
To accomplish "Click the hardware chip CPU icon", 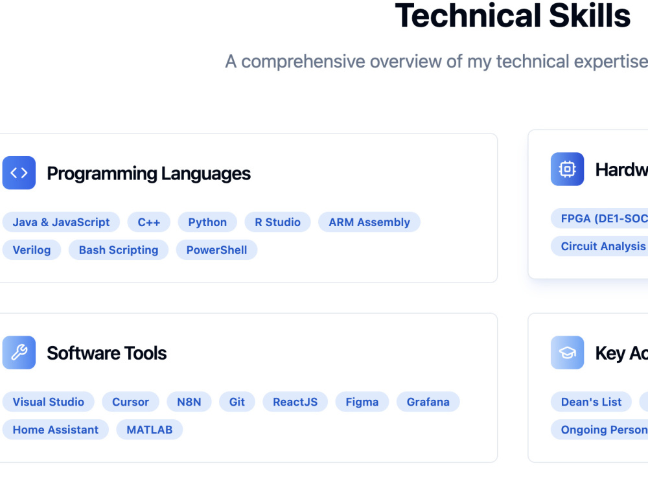I will coord(567,169).
